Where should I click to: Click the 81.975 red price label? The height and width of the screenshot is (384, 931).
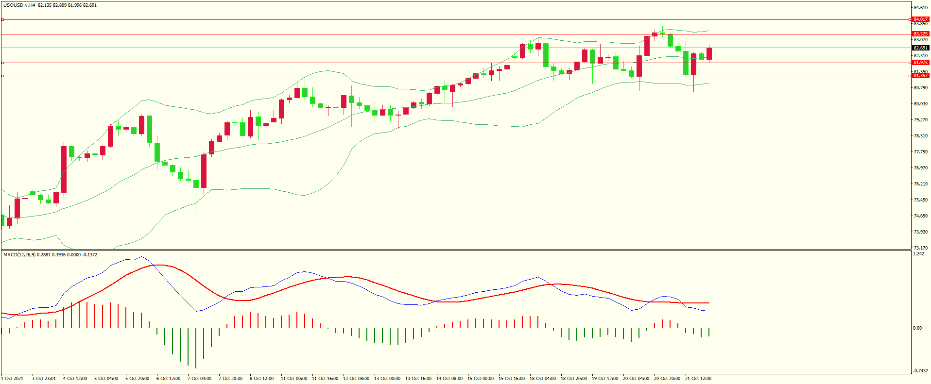pos(920,63)
